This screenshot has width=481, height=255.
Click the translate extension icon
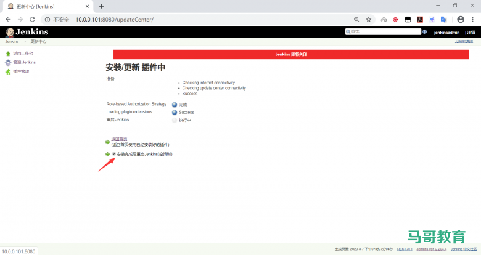[443, 20]
